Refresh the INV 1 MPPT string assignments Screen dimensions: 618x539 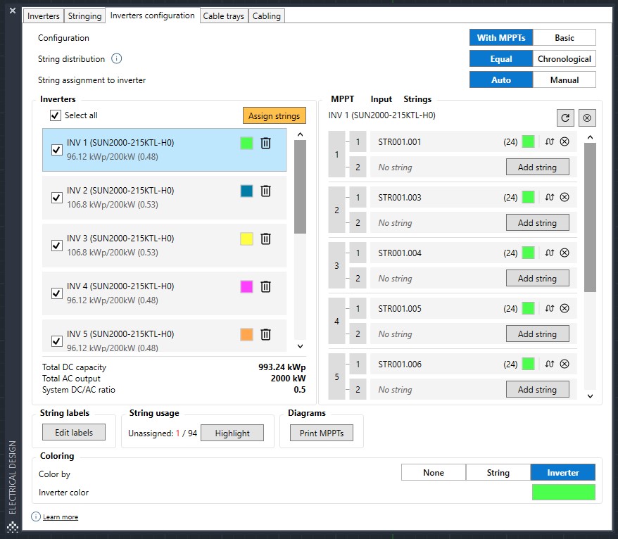pyautogui.click(x=565, y=118)
